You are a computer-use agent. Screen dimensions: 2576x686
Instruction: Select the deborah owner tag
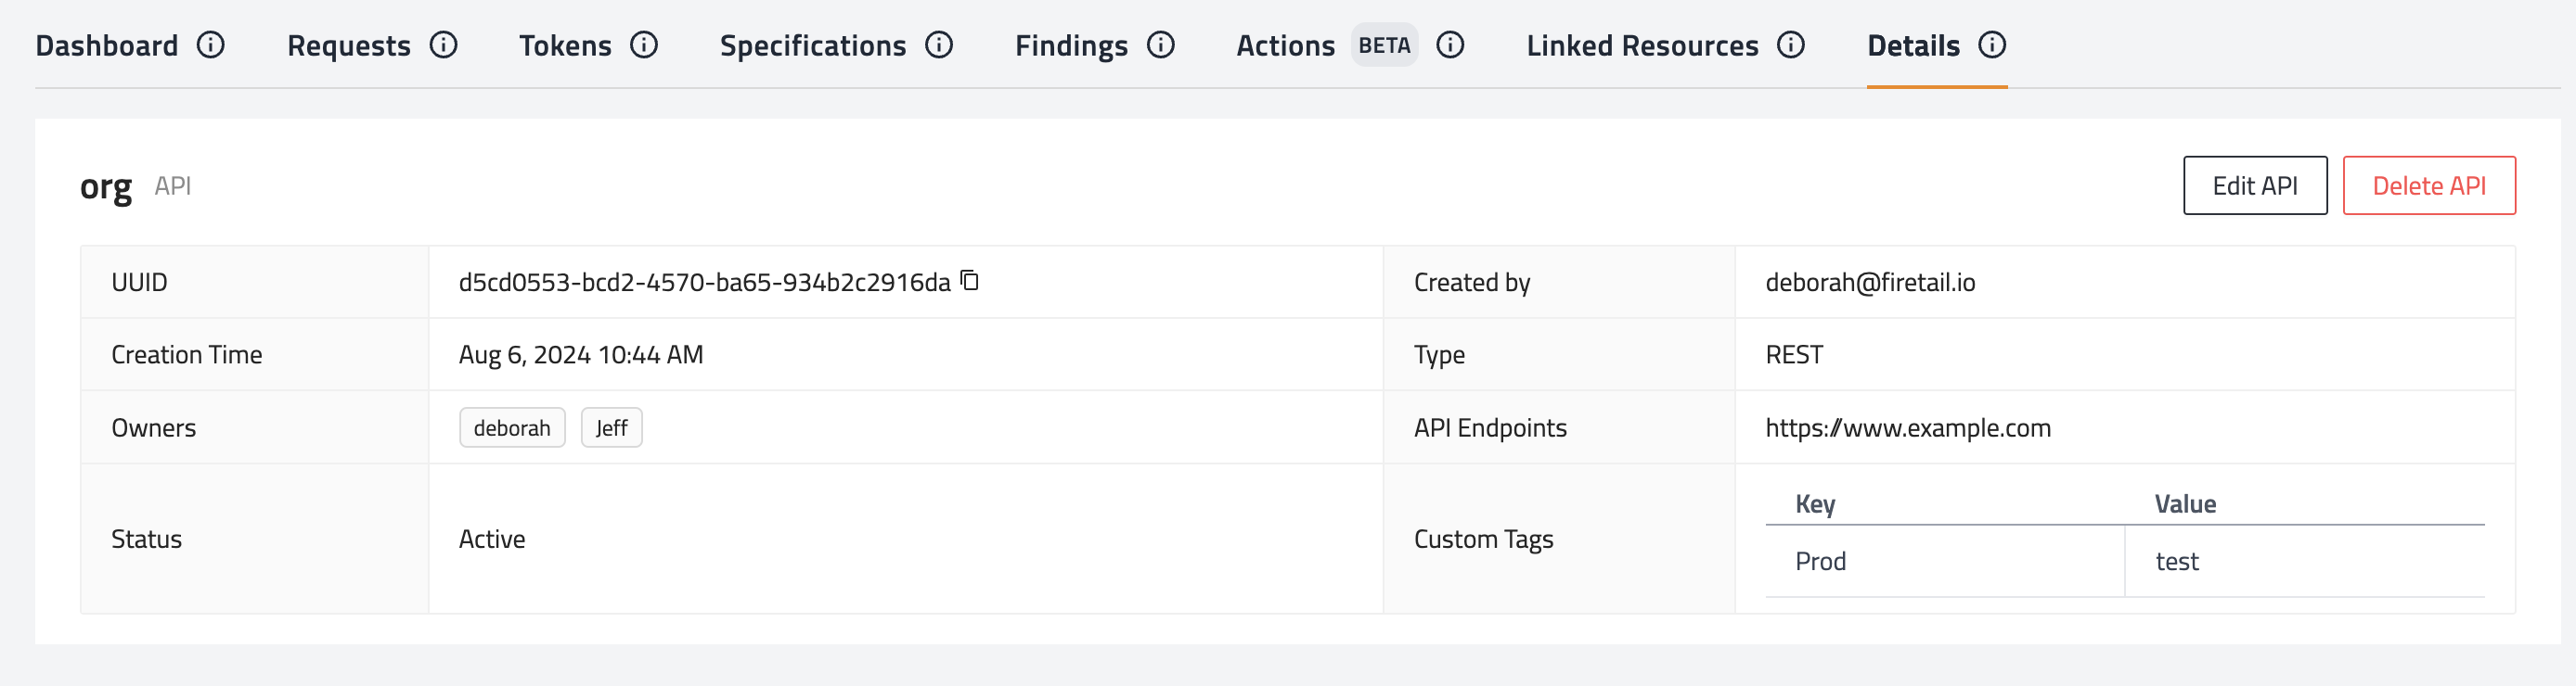[512, 427]
